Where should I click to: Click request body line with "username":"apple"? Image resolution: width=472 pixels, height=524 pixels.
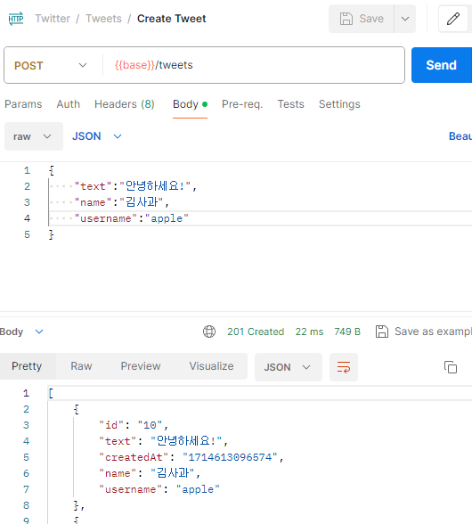pyautogui.click(x=131, y=218)
